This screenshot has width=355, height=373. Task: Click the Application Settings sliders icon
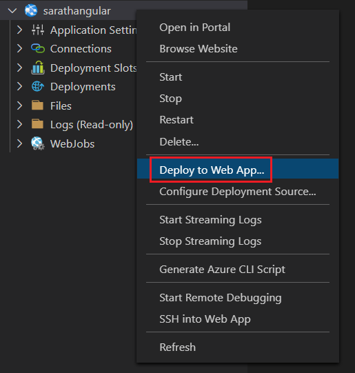38,30
